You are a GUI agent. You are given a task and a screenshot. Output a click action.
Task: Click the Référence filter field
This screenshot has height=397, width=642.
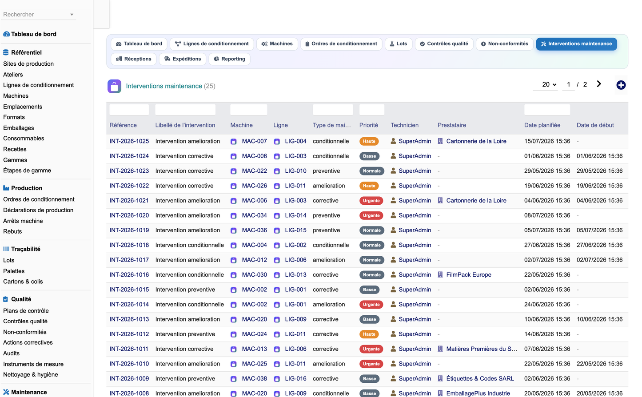point(129,110)
